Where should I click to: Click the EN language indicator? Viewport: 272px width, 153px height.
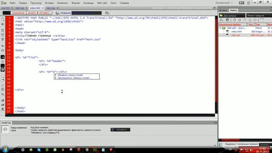(230, 149)
